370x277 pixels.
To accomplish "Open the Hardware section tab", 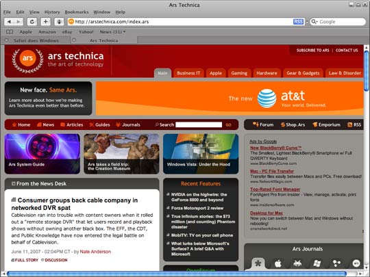I will pos(267,73).
